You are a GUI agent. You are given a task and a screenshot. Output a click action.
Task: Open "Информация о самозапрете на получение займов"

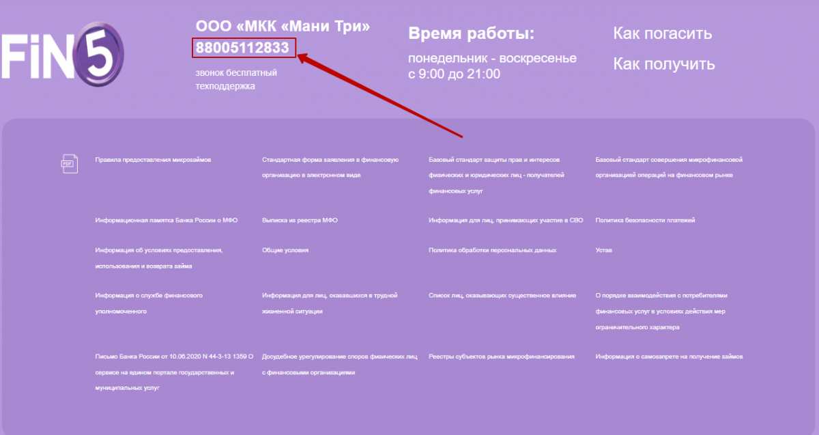(669, 356)
